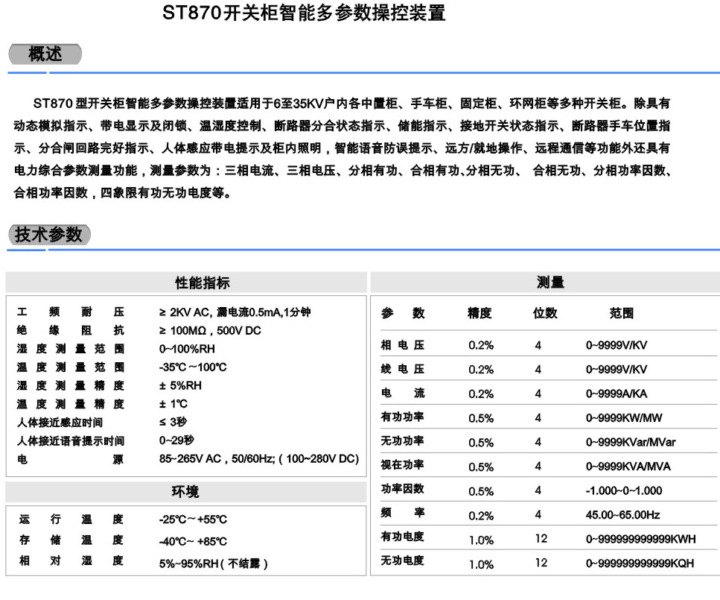720x600 pixels.
Task: Click the 精度 column header
Action: [x=480, y=314]
